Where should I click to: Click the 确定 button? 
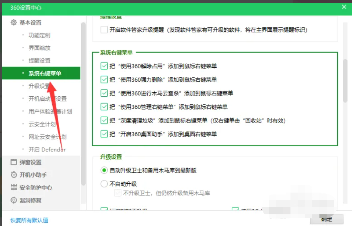point(327,219)
